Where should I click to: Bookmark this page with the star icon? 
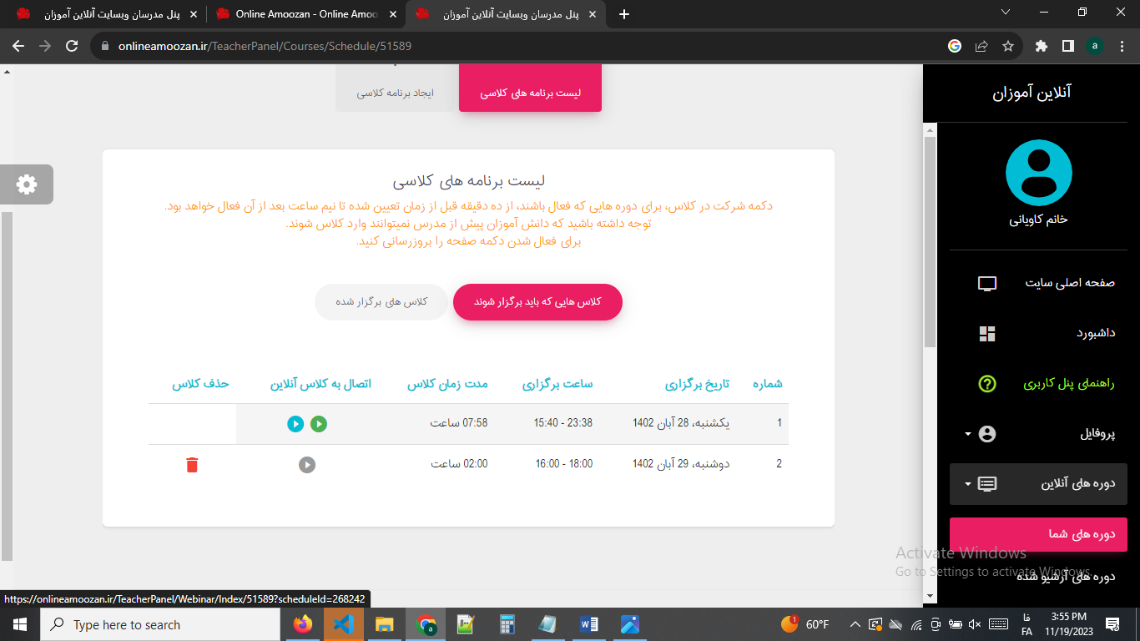pyautogui.click(x=1007, y=46)
